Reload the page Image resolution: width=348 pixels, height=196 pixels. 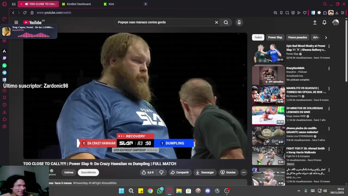click(x=25, y=13)
